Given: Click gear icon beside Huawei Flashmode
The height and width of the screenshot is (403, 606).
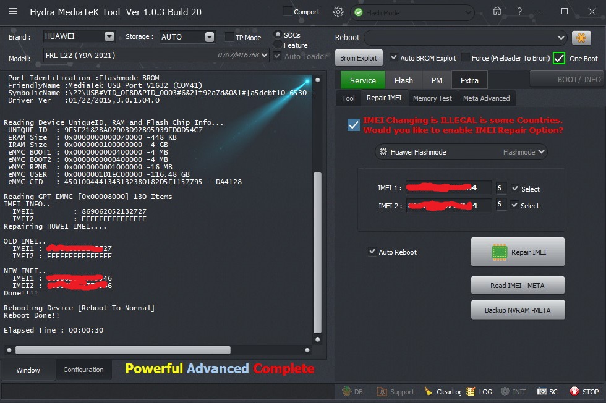Looking at the screenshot, I should 383,151.
